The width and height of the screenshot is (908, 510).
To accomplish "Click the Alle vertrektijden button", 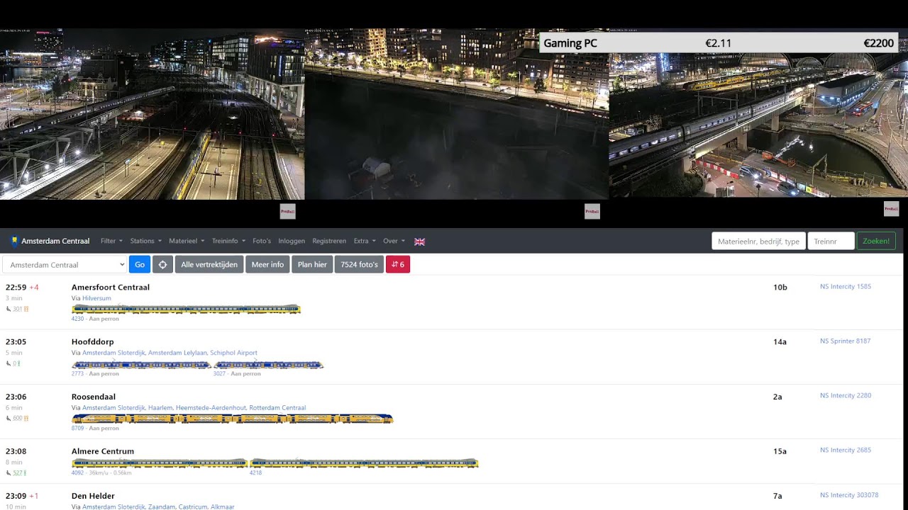I will (x=209, y=264).
